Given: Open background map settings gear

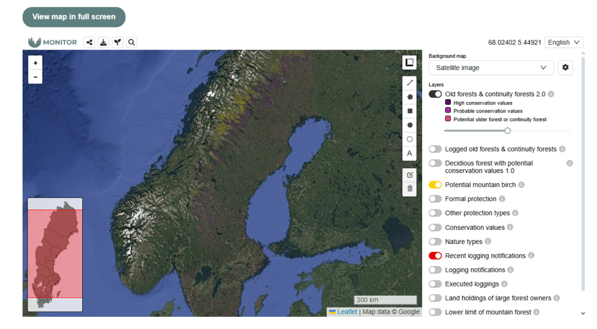Looking at the screenshot, I should coord(565,68).
